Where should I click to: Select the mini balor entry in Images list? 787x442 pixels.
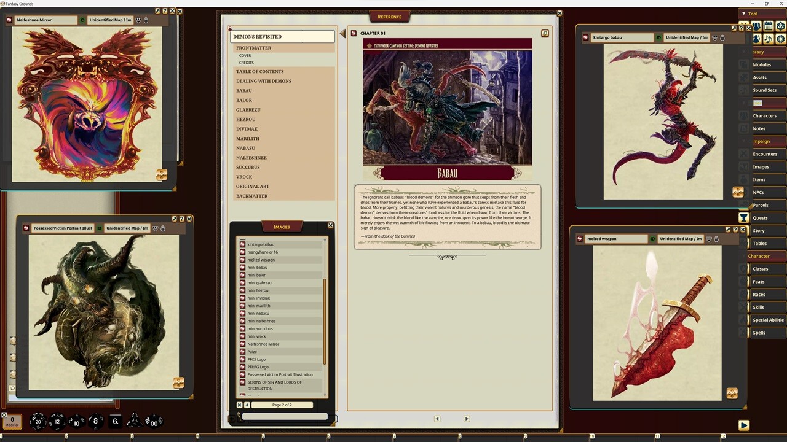click(256, 275)
